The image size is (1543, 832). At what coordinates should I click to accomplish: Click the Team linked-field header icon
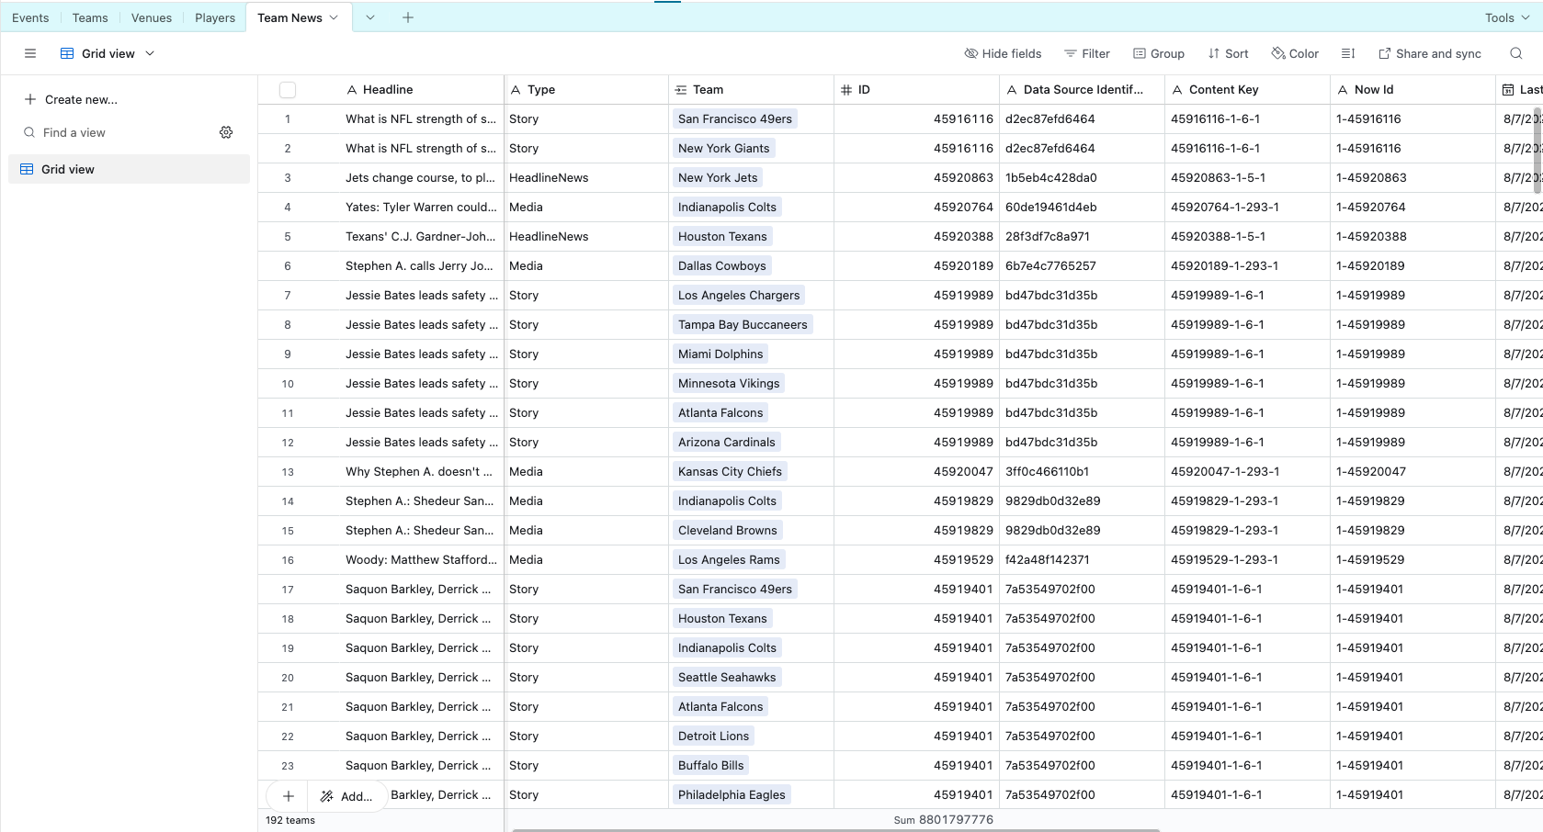(x=681, y=89)
